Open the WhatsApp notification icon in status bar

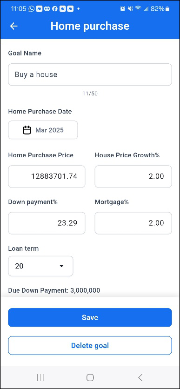click(x=32, y=9)
